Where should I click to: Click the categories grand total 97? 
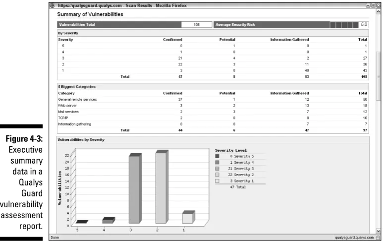[365, 130]
